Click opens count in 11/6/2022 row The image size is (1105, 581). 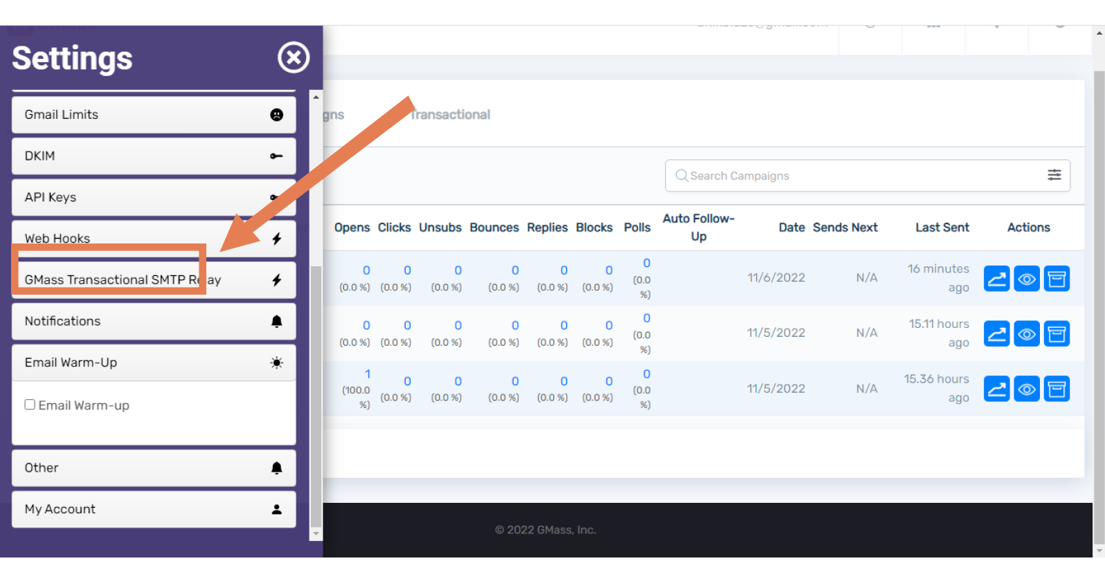(x=366, y=270)
